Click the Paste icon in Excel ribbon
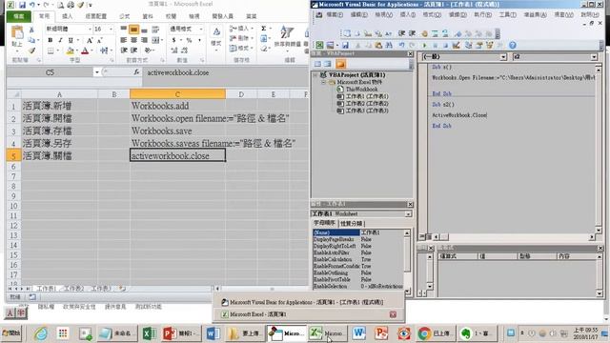610x343 pixels. tap(17, 32)
